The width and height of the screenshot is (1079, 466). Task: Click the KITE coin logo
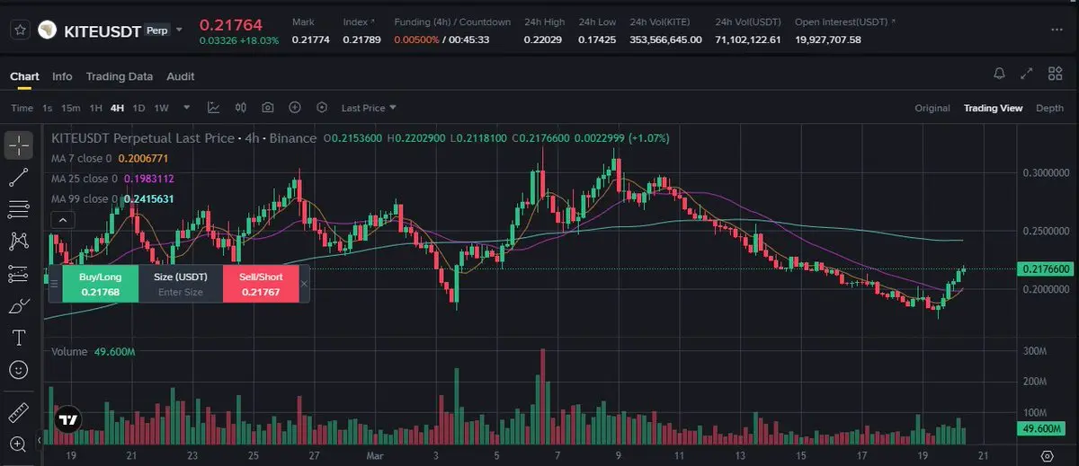click(x=46, y=31)
